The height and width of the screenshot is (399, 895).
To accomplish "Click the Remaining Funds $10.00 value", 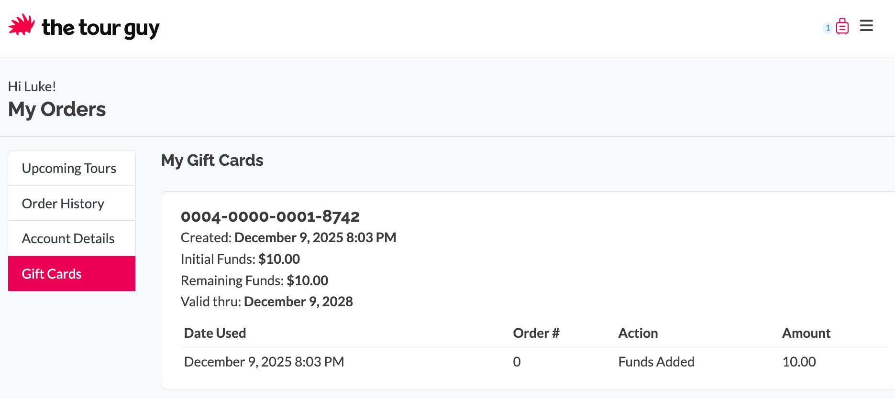I will coord(308,280).
